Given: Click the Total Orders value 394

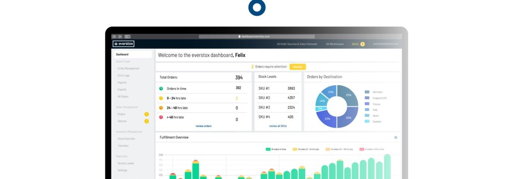Looking at the screenshot, I should click(x=239, y=78).
